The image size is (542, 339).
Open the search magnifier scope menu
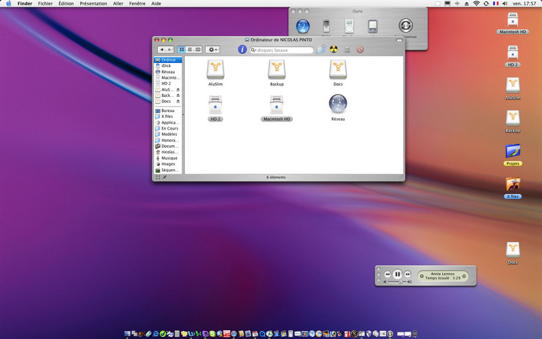pos(253,50)
